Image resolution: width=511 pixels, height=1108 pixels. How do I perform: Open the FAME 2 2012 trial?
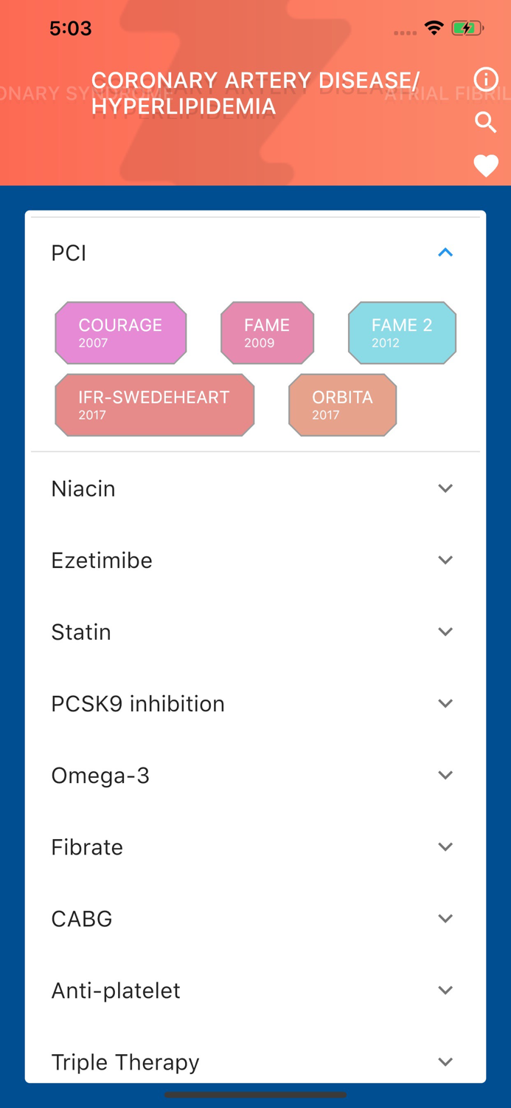click(x=402, y=332)
